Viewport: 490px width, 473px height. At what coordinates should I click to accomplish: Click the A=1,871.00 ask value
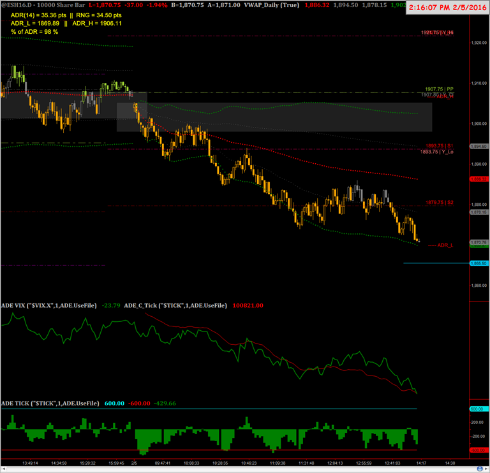coord(224,5)
